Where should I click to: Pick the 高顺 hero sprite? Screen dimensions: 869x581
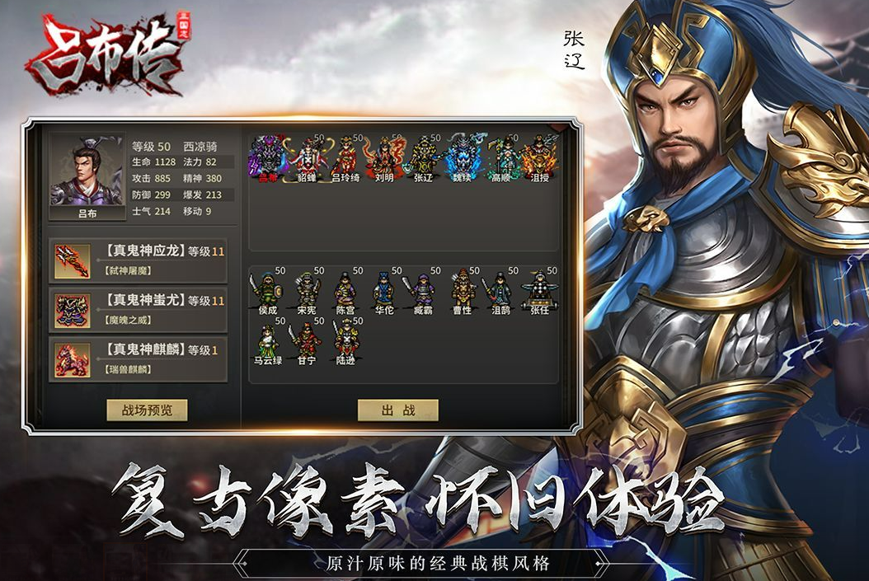pos(500,158)
